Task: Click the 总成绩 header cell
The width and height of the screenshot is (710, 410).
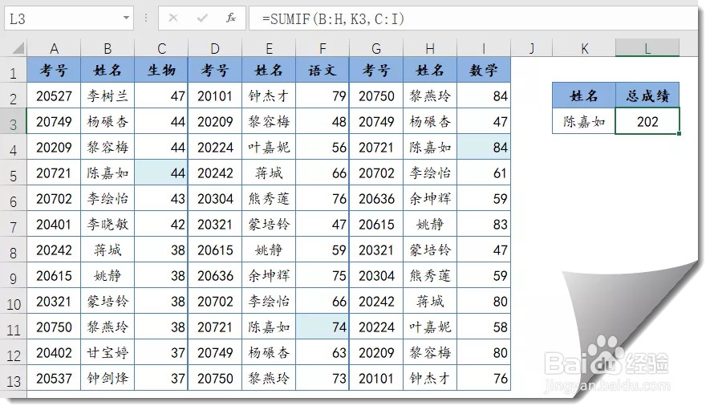Action: (647, 95)
